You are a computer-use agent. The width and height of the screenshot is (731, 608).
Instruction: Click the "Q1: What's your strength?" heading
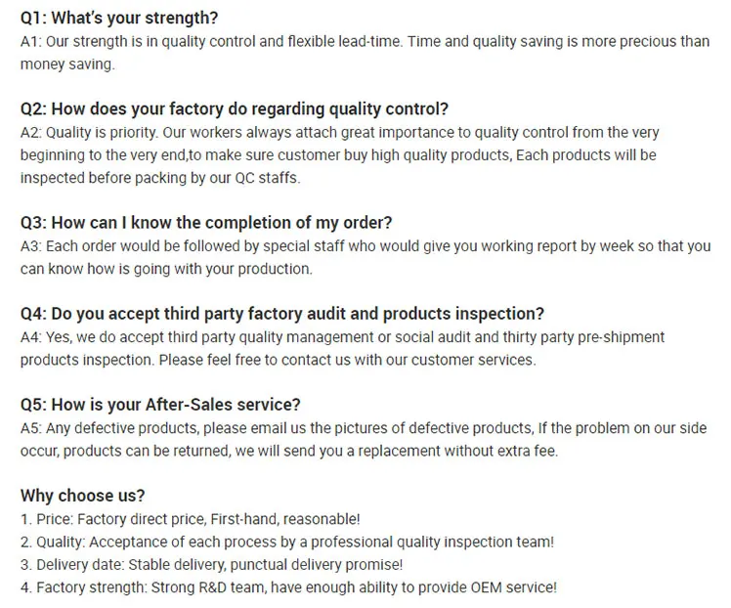[x=119, y=19]
